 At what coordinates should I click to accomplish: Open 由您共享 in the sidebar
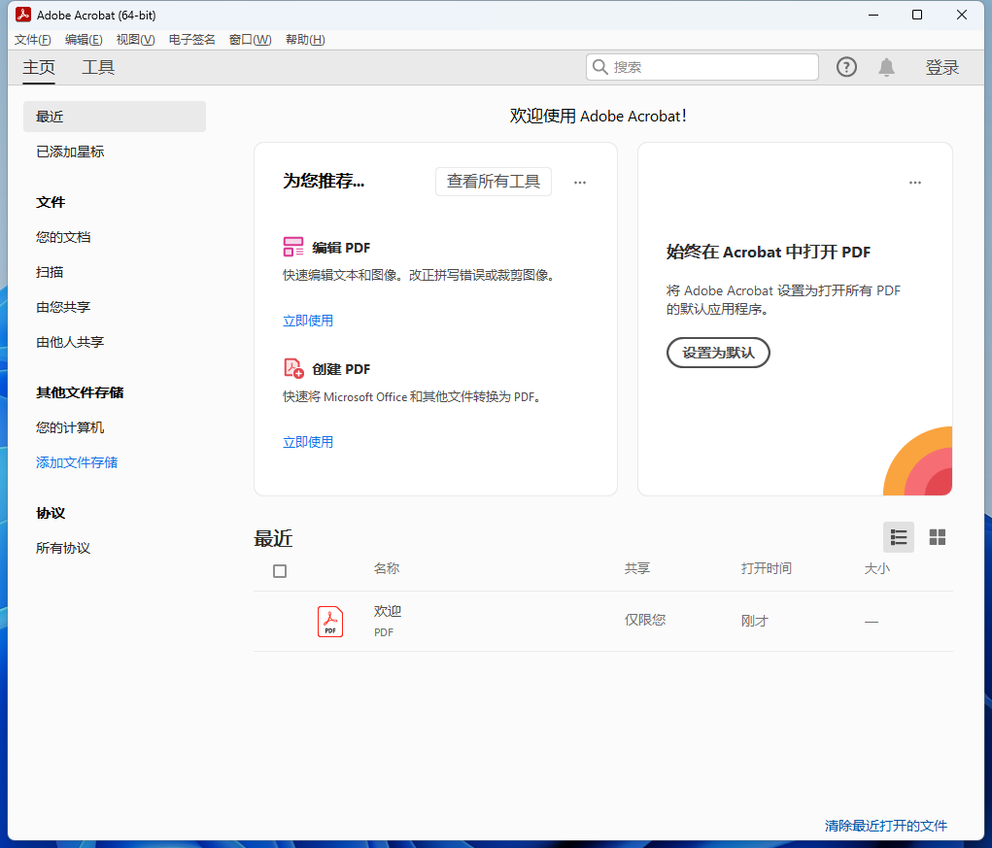tap(63, 307)
